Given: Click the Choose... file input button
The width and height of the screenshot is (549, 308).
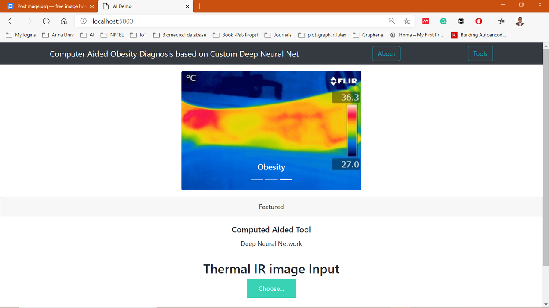Looking at the screenshot, I should point(271,289).
